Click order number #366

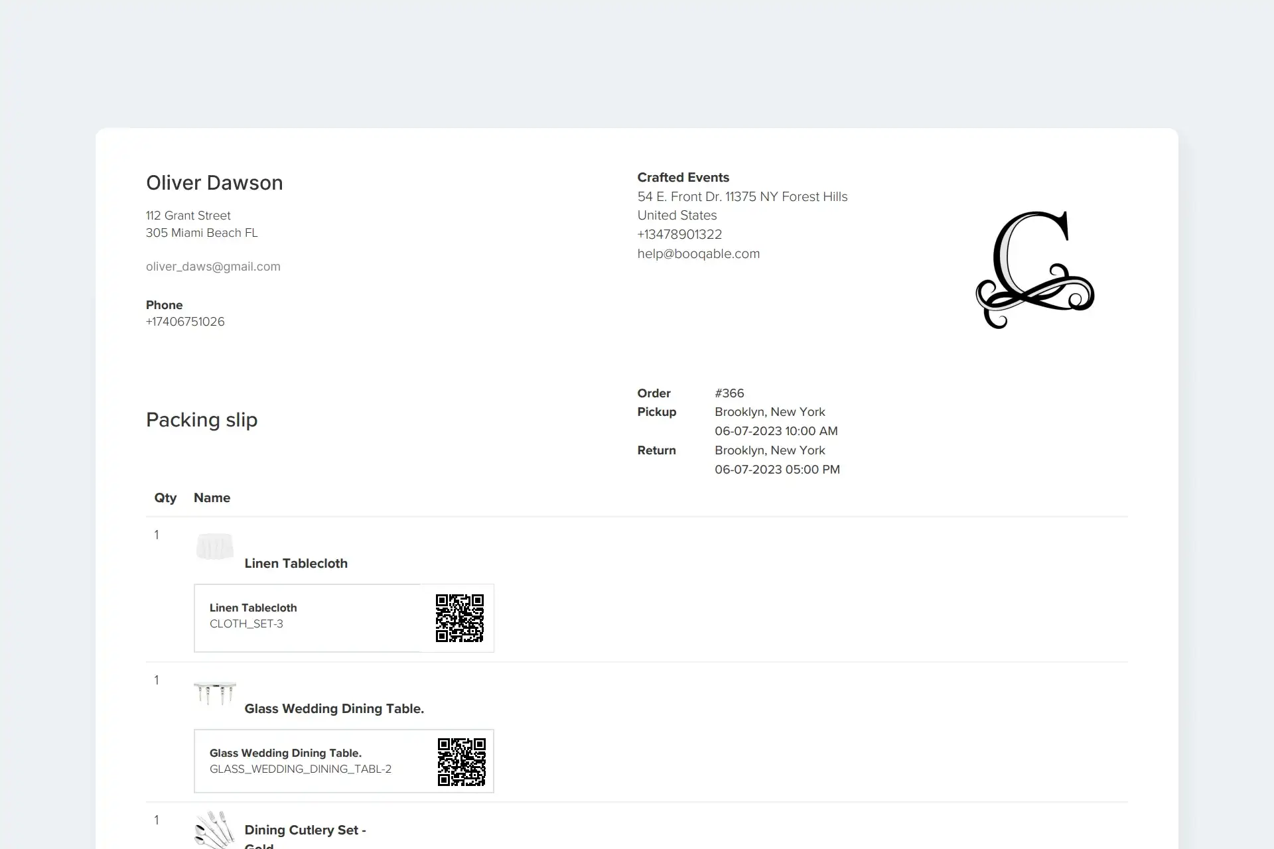[x=729, y=393]
